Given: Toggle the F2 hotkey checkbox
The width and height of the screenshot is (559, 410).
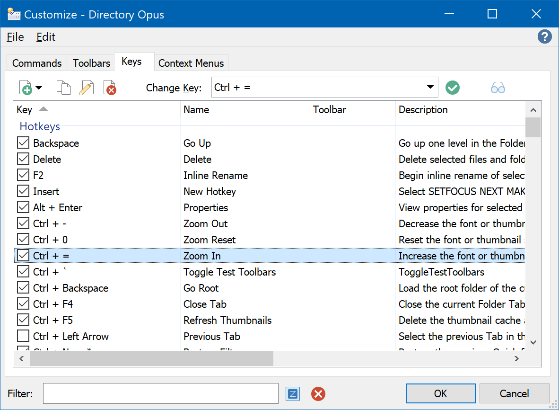Looking at the screenshot, I should 23,175.
